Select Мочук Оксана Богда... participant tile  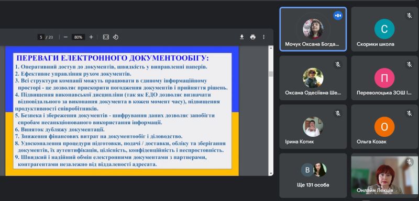(313, 29)
